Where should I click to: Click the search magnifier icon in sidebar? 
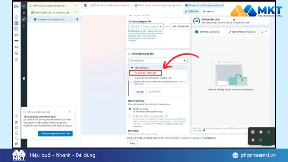click(x=16, y=138)
